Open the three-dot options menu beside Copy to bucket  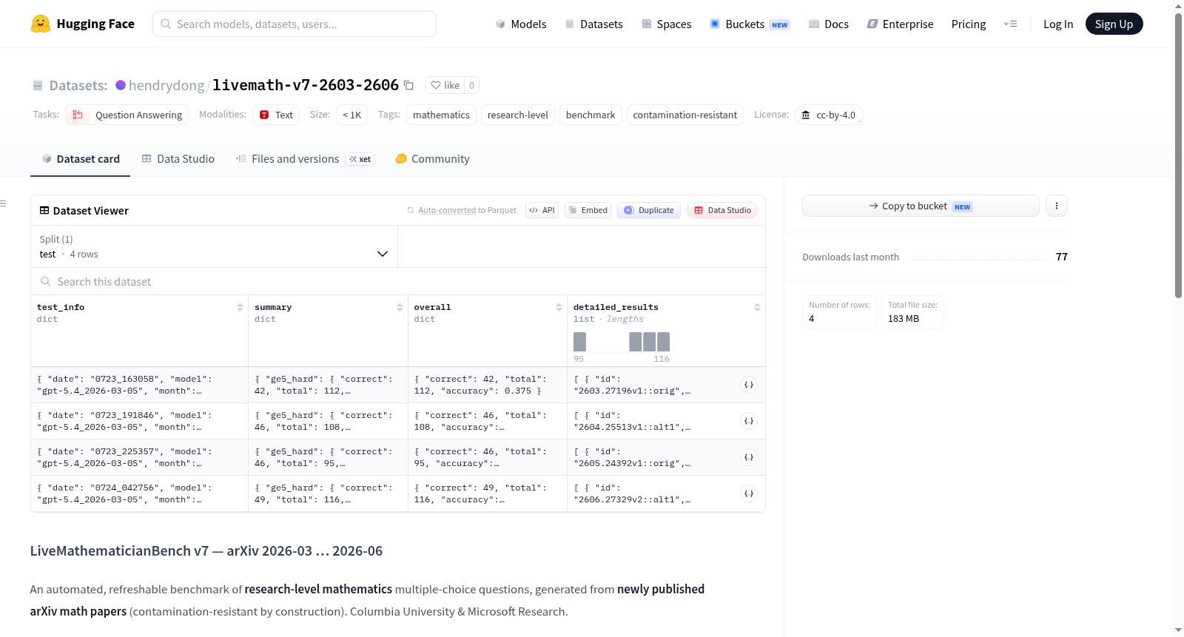point(1057,206)
